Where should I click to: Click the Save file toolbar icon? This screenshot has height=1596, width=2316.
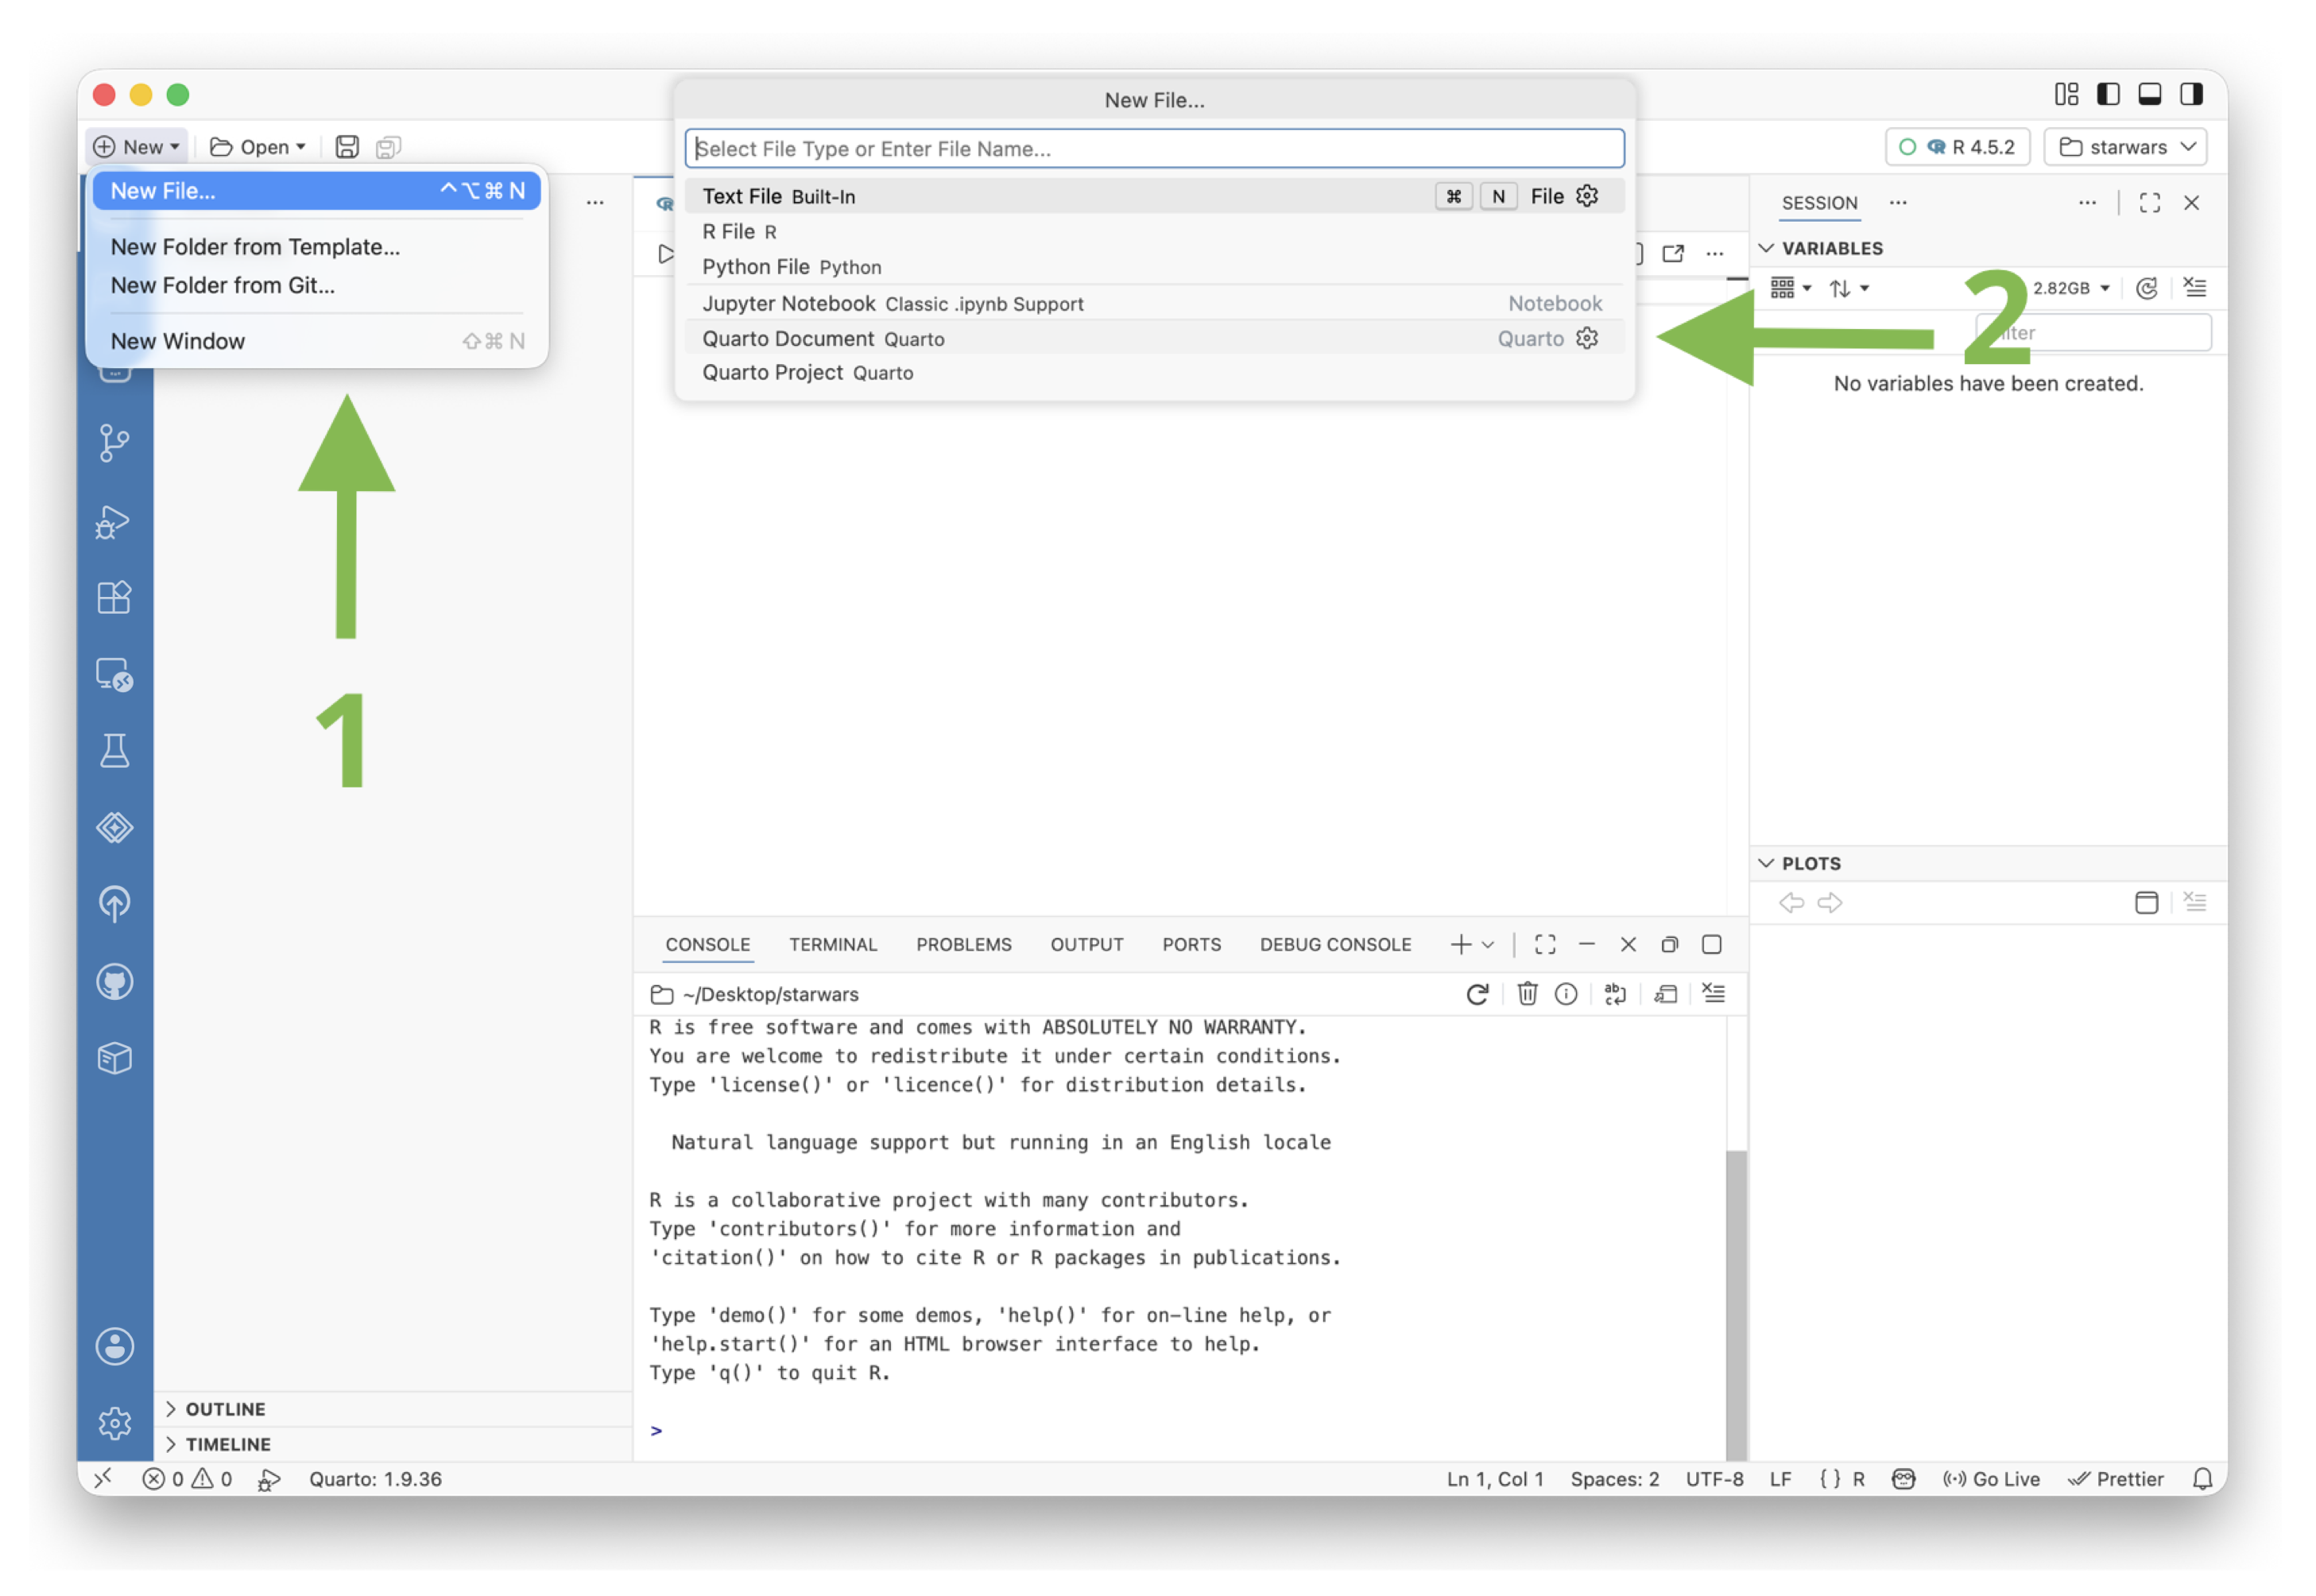(x=347, y=147)
